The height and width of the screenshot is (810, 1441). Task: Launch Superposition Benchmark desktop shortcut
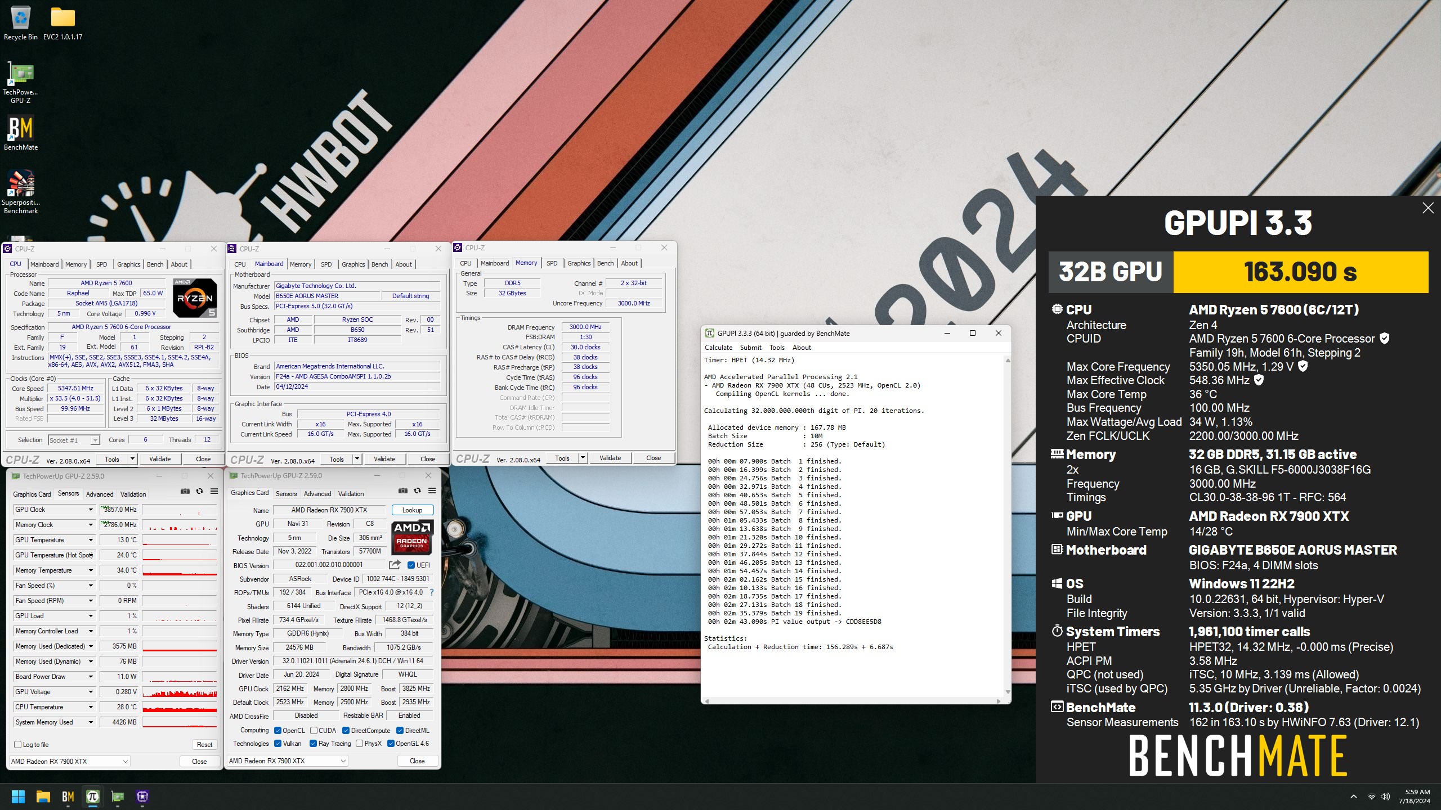click(20, 192)
